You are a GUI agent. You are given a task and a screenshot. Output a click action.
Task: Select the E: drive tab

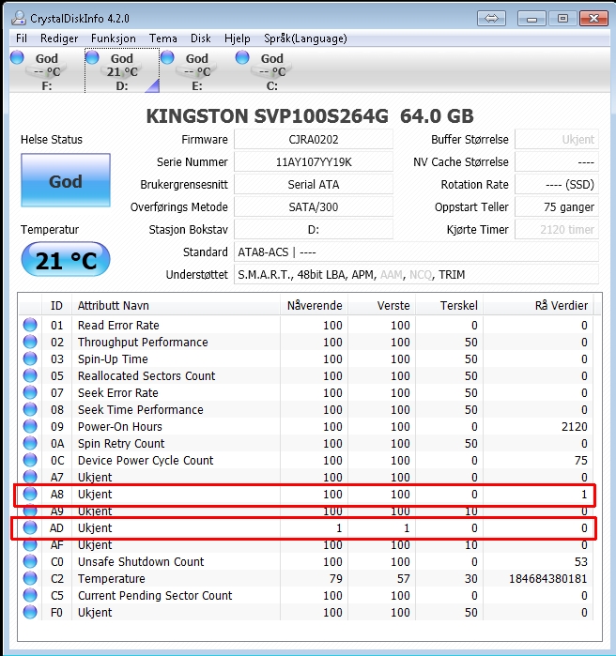(197, 70)
